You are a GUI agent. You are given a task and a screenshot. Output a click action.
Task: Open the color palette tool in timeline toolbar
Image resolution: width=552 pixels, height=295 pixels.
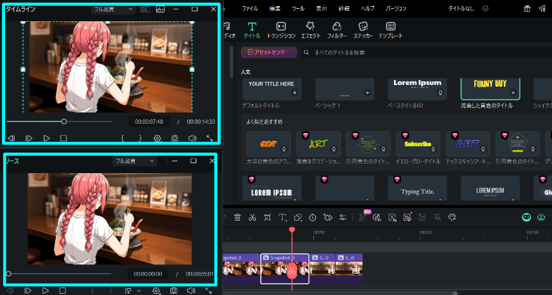coord(452,217)
